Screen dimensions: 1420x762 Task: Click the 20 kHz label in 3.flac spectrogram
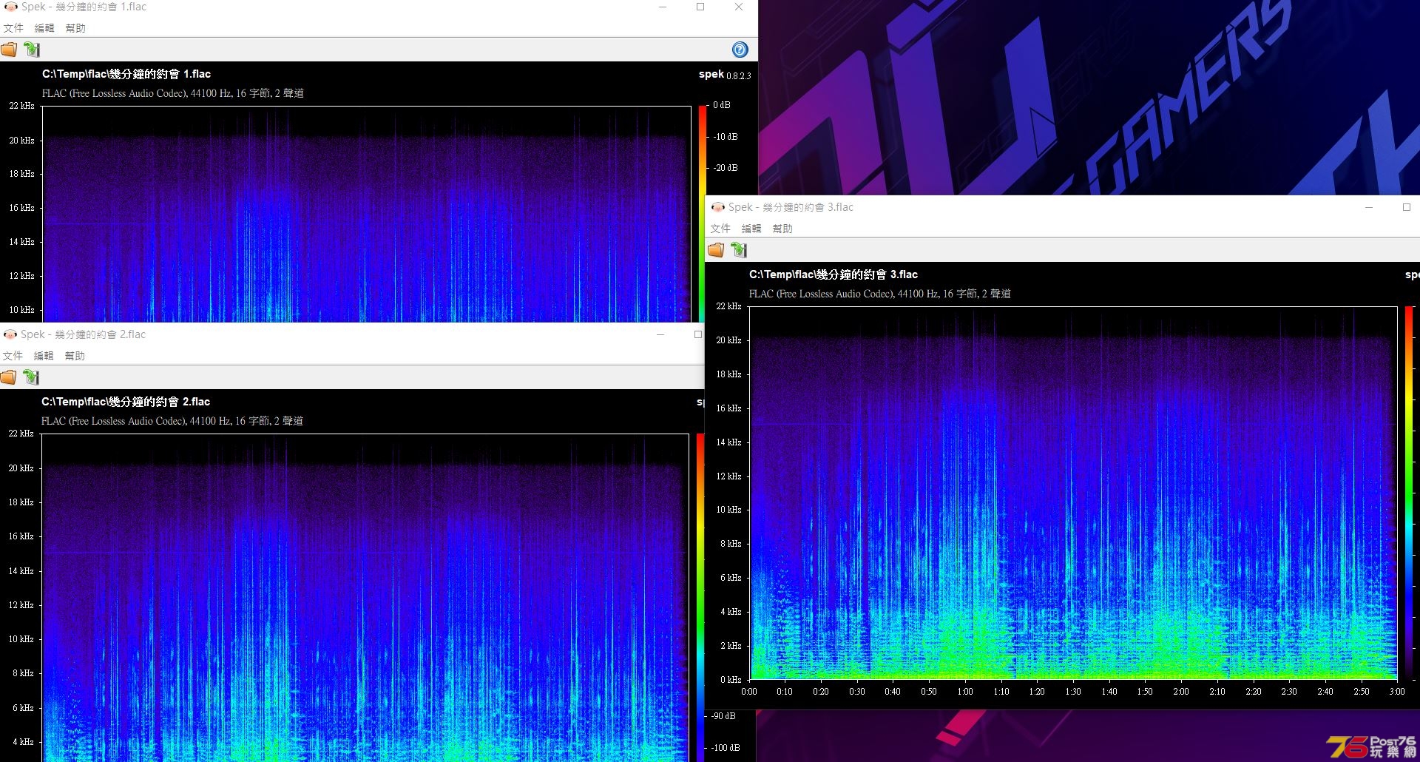pyautogui.click(x=728, y=340)
